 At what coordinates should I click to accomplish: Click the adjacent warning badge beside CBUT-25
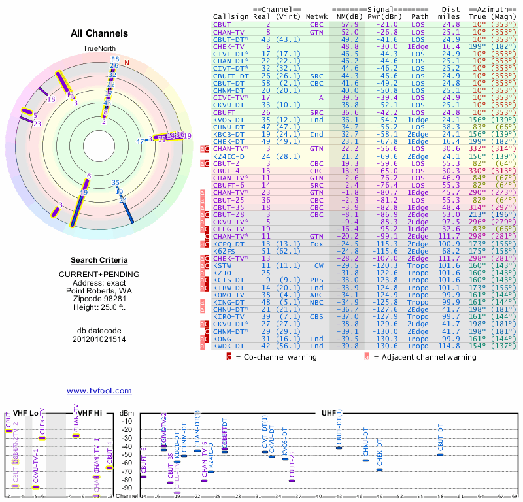[x=202, y=200]
